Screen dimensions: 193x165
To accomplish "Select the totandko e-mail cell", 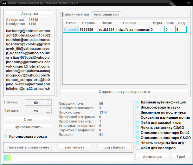I will point(71,30).
